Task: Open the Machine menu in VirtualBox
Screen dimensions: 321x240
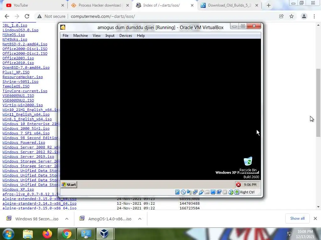Action: point(81,36)
